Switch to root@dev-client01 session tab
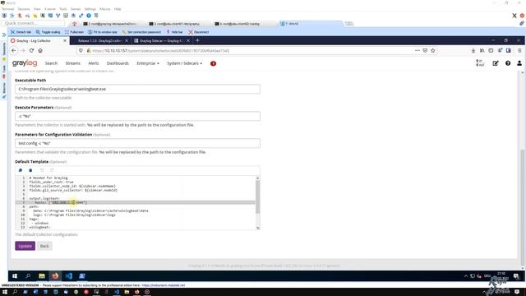The image size is (526, 296). tap(175, 24)
